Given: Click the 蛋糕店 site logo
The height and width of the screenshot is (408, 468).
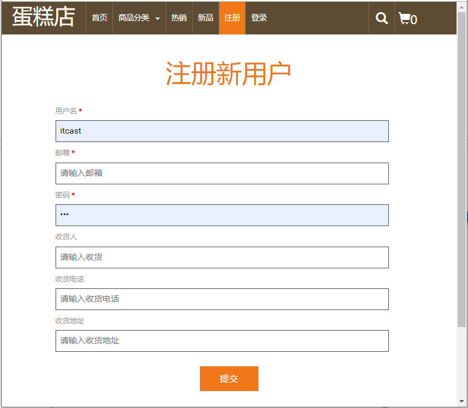Looking at the screenshot, I should pos(43,18).
